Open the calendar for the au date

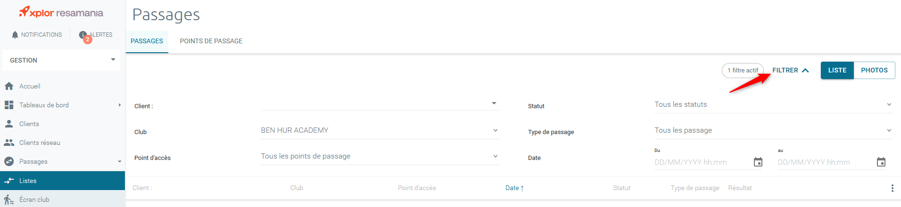881,162
